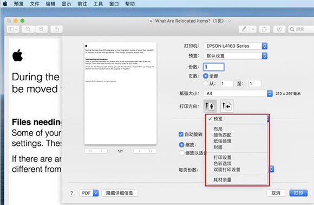Go to last preview page
The height and width of the screenshot is (205, 314).
click(151, 151)
